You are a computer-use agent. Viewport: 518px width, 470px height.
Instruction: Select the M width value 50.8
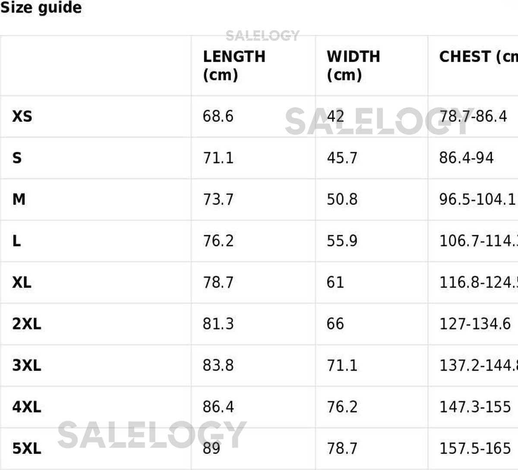342,199
